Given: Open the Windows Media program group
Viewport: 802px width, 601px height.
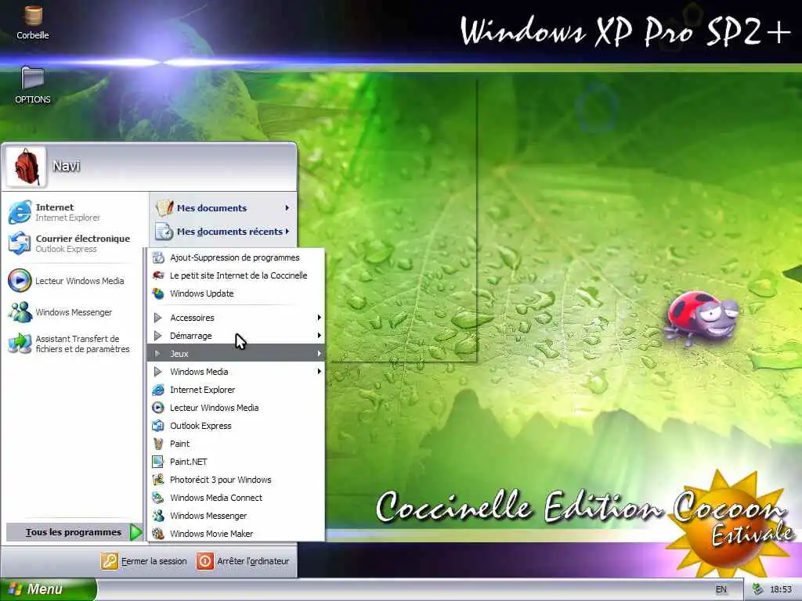Looking at the screenshot, I should coord(236,372).
